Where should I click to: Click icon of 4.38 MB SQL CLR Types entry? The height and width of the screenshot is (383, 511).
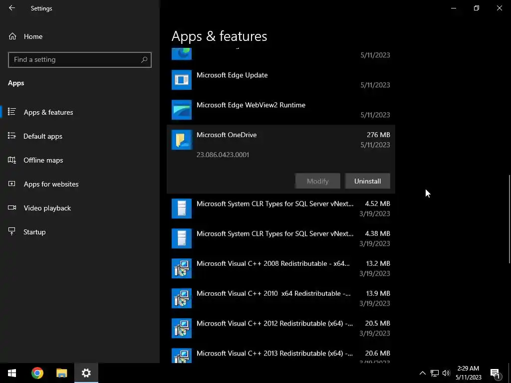tap(182, 238)
